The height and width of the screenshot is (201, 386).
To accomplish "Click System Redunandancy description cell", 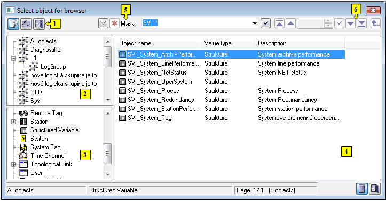I will tap(287, 100).
